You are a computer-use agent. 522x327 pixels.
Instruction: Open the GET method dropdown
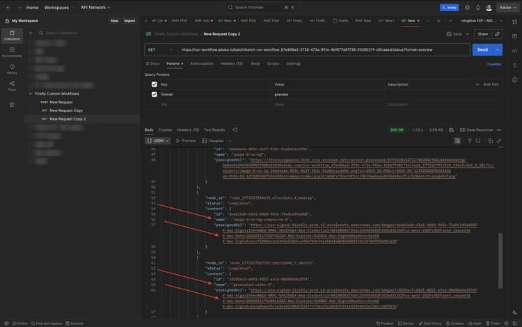pyautogui.click(x=161, y=50)
